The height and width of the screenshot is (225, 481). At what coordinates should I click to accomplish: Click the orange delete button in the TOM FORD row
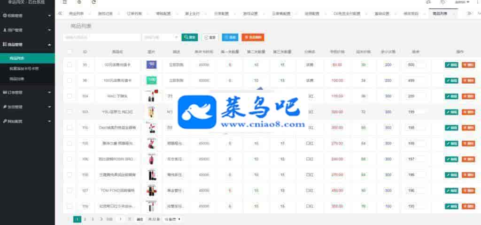468,191
